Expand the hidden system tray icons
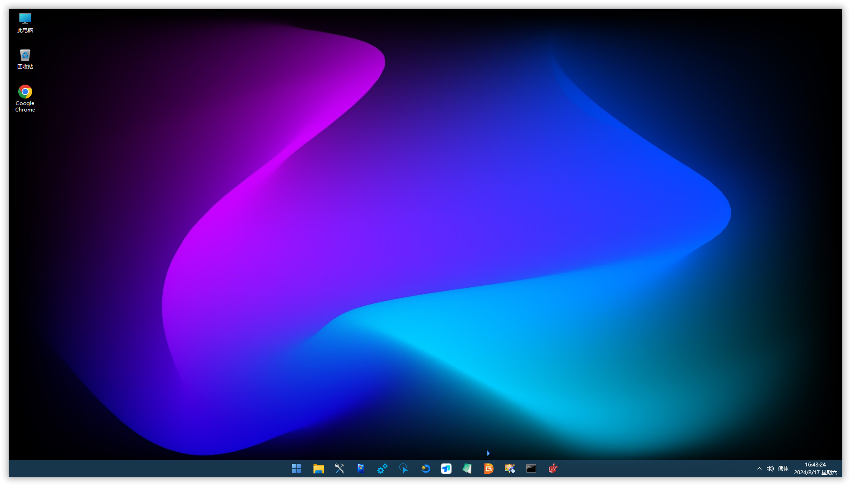851x486 pixels. pyautogui.click(x=759, y=469)
